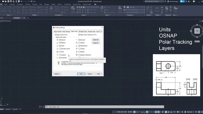This screenshot has height=114, width=203.
Task: Uncheck the Perpendicular snap mode
Action: (x=79, y=46)
